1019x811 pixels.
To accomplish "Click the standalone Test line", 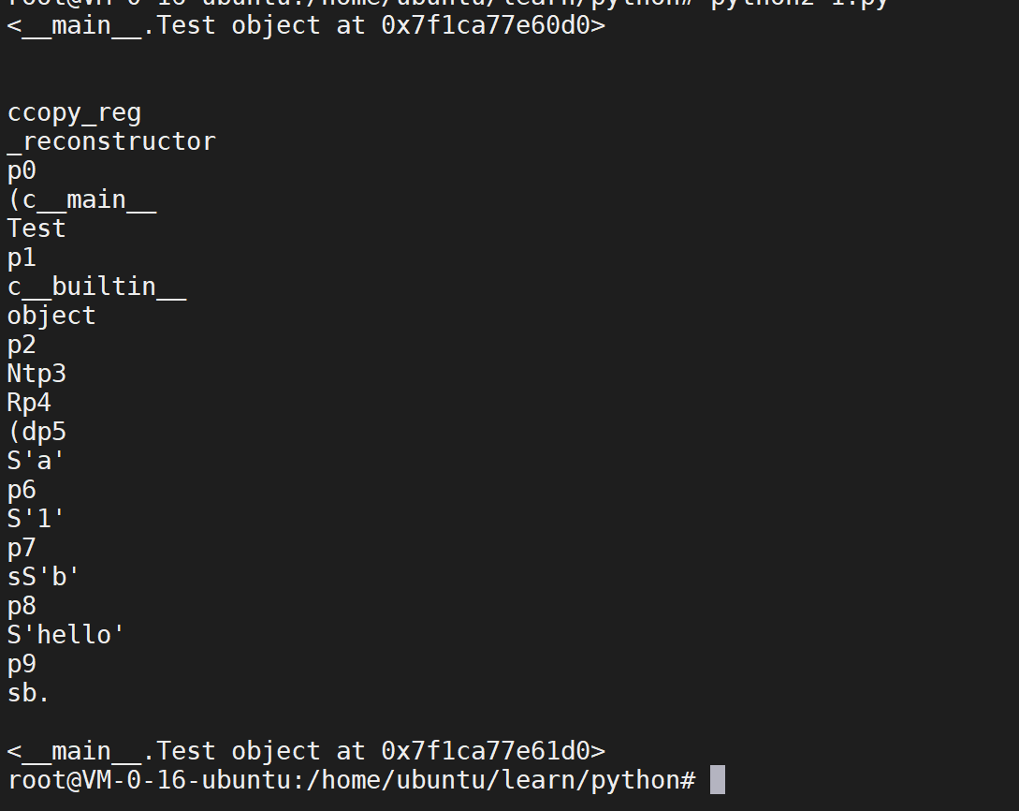I will [x=36, y=229].
